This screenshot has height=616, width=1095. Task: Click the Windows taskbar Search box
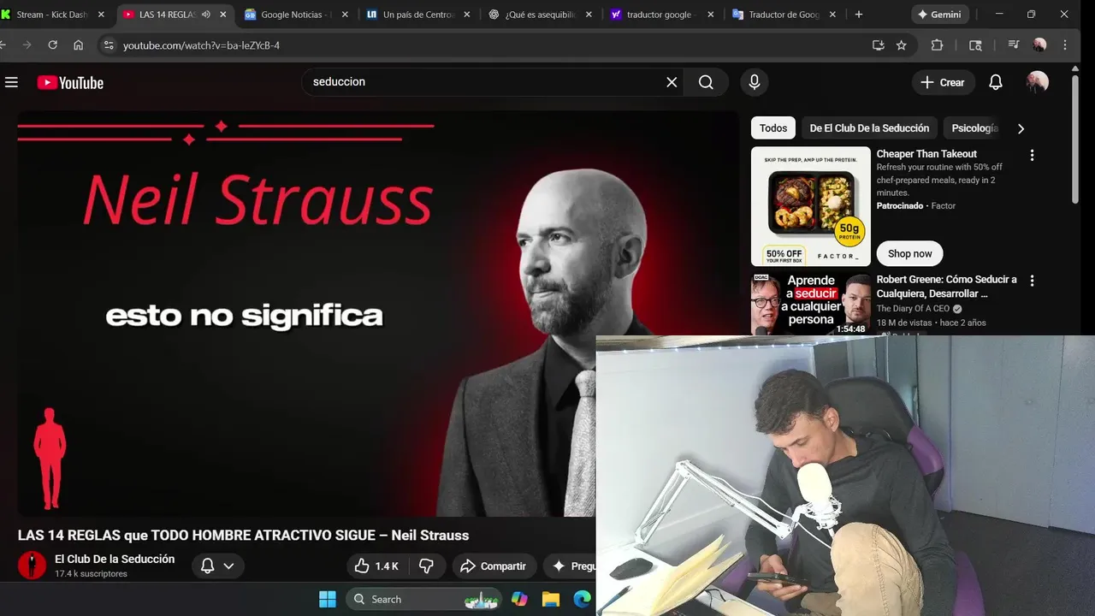pyautogui.click(x=424, y=599)
